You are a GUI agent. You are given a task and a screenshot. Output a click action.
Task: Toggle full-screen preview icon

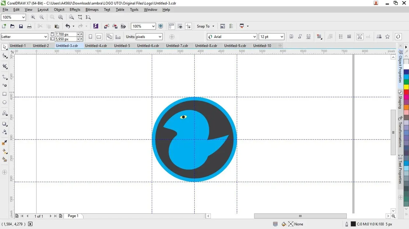pyautogui.click(x=161, y=26)
